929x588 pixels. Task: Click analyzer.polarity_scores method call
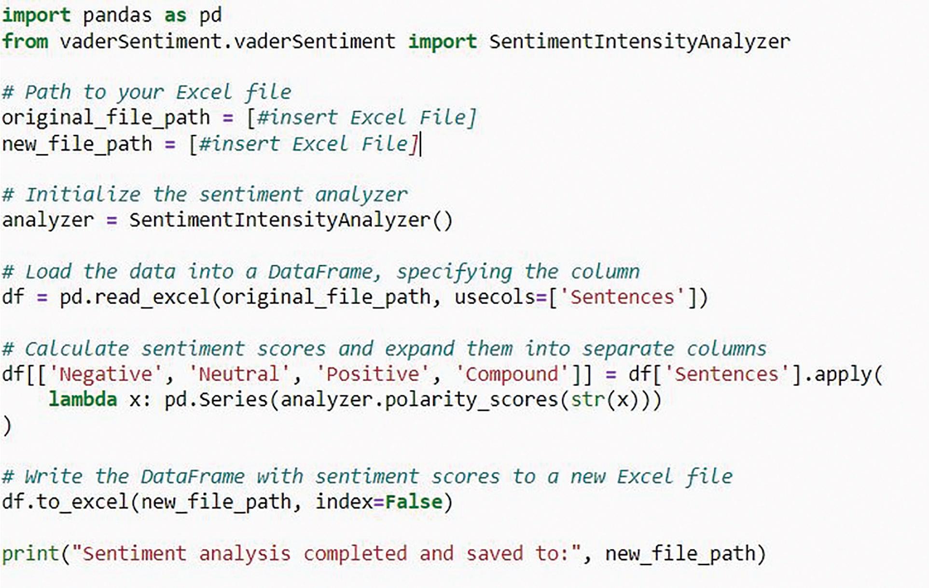tap(419, 400)
